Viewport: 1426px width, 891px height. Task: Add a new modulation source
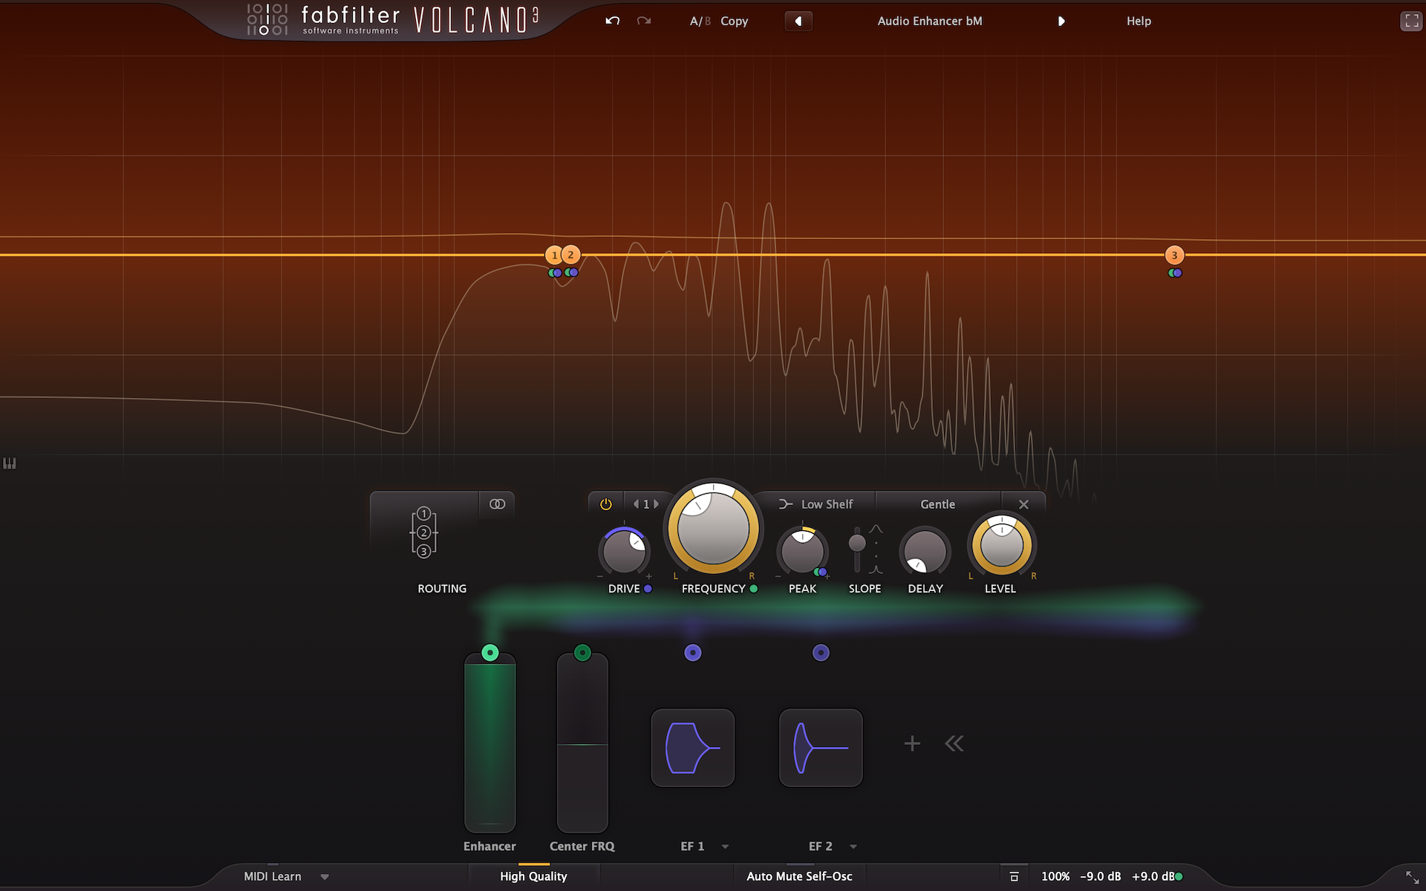[912, 743]
